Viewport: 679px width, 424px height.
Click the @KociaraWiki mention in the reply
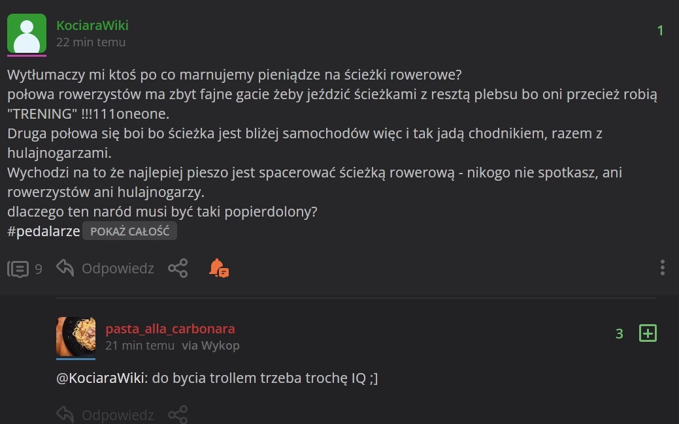tap(99, 378)
